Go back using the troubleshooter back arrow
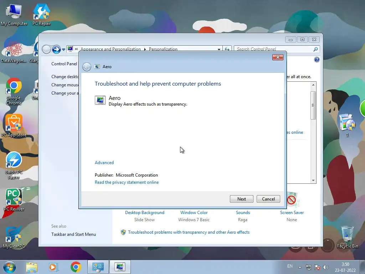Image resolution: width=365 pixels, height=274 pixels. (x=87, y=67)
